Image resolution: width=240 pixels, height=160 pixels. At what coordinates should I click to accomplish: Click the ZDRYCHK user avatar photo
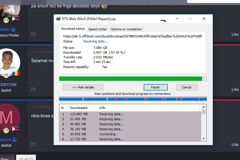click(x=9, y=62)
